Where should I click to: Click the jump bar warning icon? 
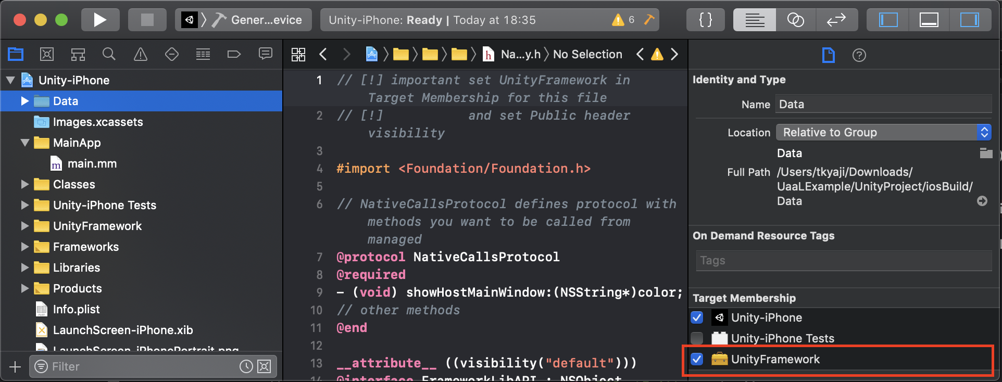click(x=657, y=54)
